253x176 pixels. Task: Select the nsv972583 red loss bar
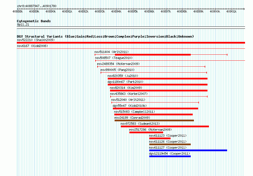165,126
